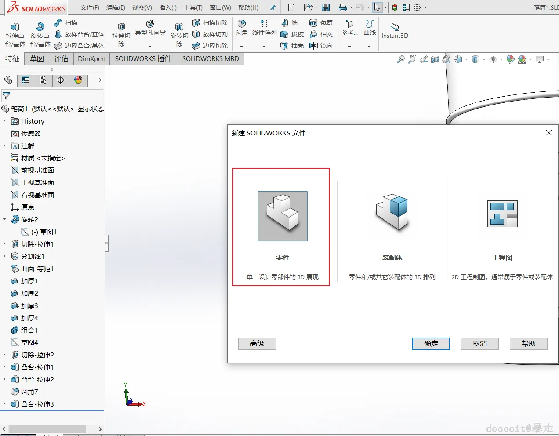Click the Print icon in the top toolbar

click(x=343, y=7)
